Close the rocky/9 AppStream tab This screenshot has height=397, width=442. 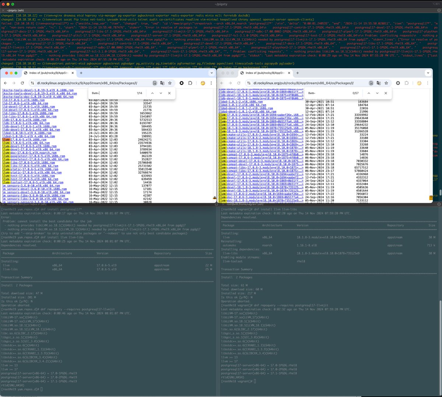click(73, 73)
